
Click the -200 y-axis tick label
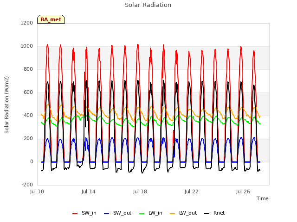[27, 185]
